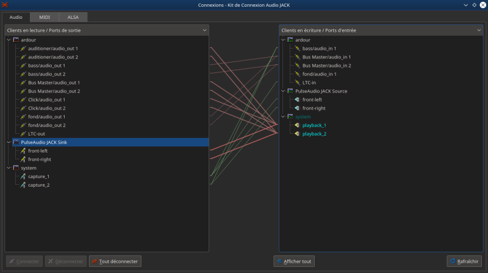This screenshot has width=488, height=273.
Task: Click the PulseAudio JACK Sink client icon
Action: pyautogui.click(x=16, y=142)
